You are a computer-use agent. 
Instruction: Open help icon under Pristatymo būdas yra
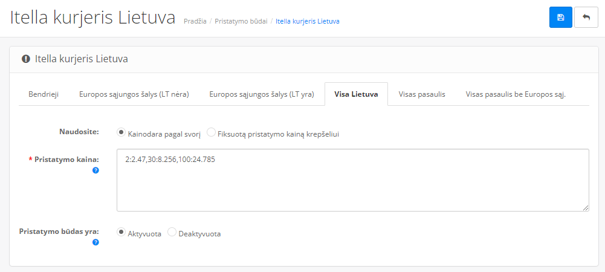[x=95, y=242]
